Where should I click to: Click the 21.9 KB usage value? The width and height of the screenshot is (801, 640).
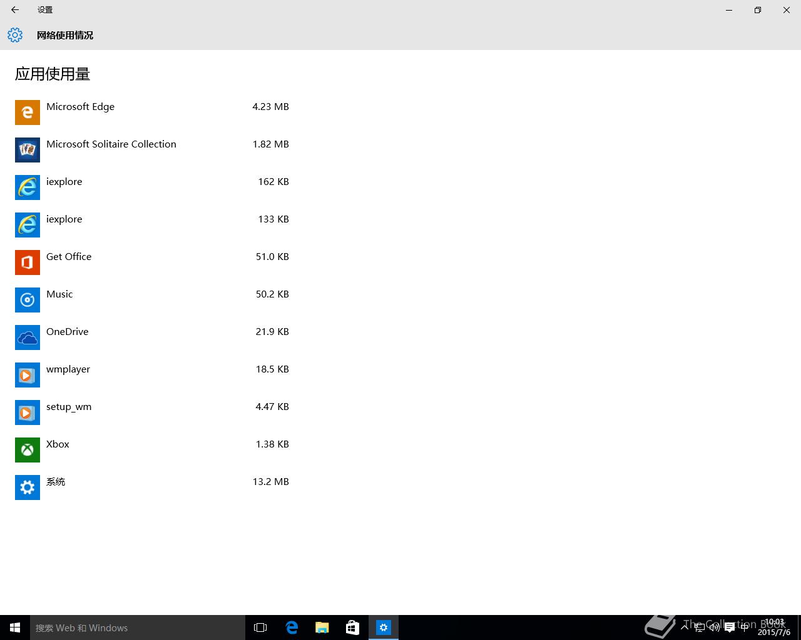coord(272,332)
